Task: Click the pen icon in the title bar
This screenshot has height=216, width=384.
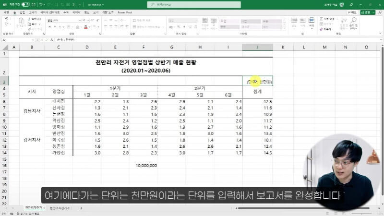Action: click(x=351, y=5)
